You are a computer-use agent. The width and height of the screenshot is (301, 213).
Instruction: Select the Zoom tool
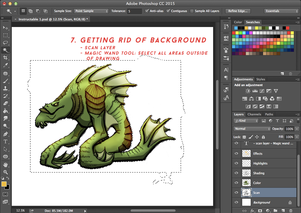[6, 172]
